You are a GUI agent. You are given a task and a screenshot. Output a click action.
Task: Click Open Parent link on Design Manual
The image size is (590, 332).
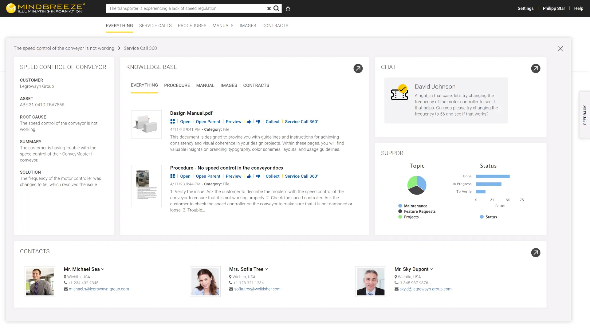[x=208, y=121]
